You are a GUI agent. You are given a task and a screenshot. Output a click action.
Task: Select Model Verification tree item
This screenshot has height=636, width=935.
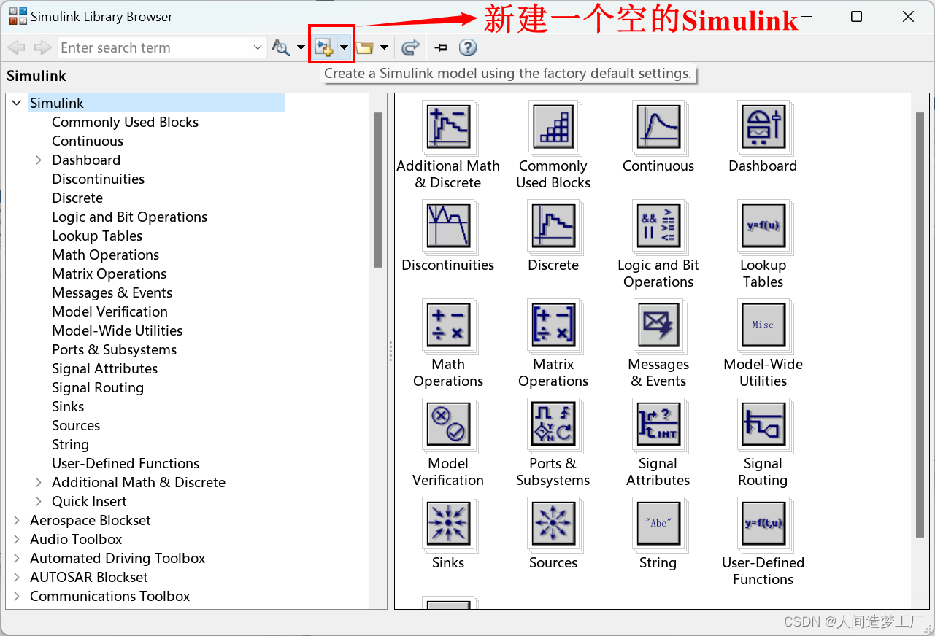point(110,312)
